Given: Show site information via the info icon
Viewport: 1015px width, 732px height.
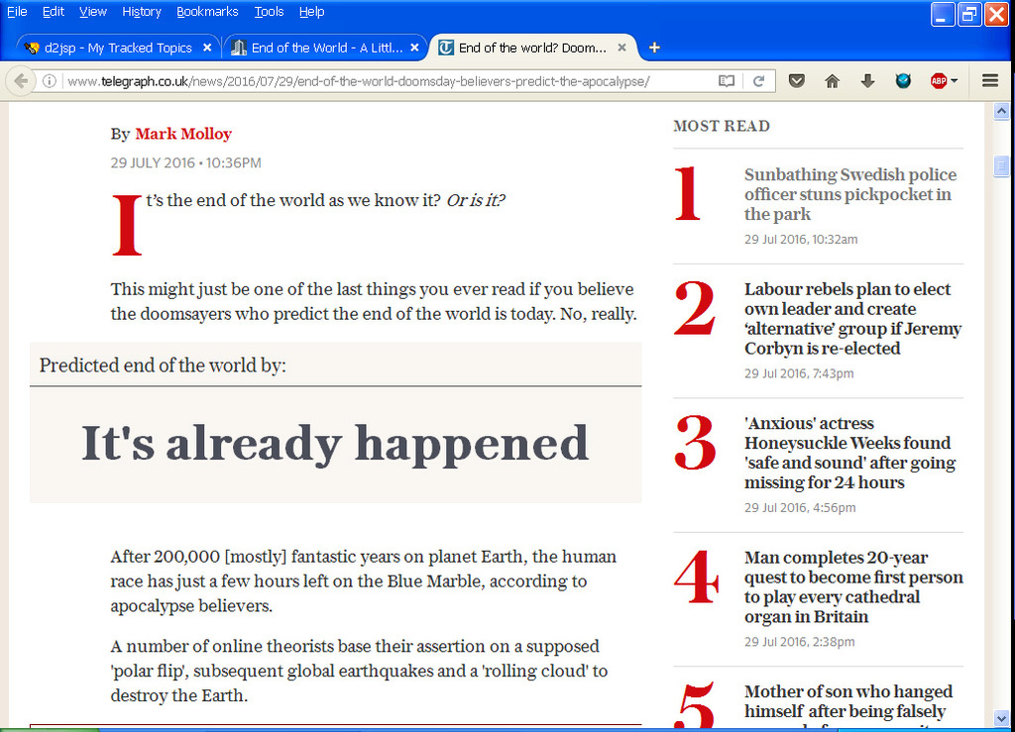Looking at the screenshot, I should (x=50, y=81).
